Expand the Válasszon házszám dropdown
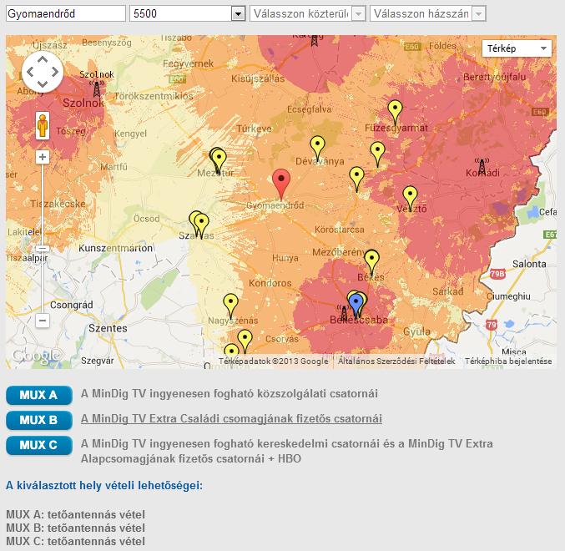 427,13
